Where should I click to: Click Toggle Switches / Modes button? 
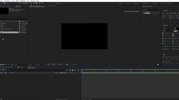point(61,99)
